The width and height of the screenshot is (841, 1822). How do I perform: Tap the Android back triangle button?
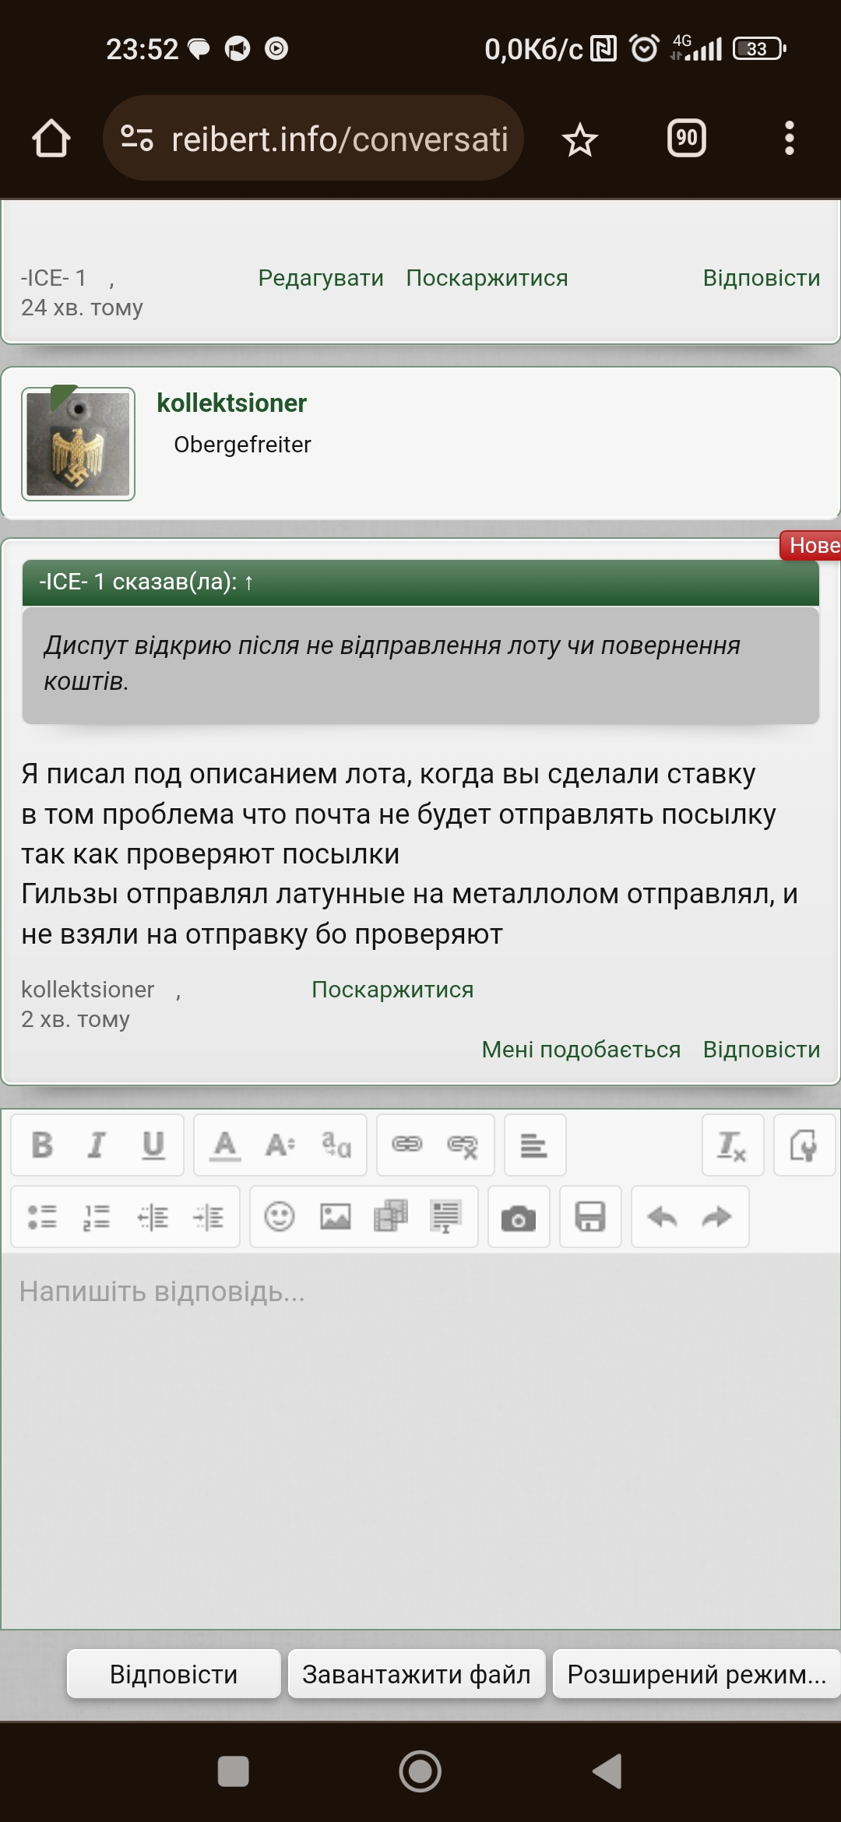click(607, 1771)
